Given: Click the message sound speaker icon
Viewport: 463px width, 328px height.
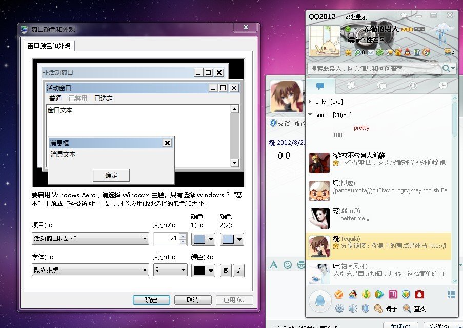Looking at the screenshot, I should pos(353,308).
